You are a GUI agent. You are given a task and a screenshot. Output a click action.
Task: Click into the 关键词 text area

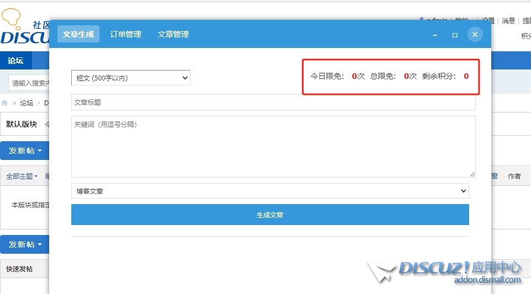tap(273, 146)
